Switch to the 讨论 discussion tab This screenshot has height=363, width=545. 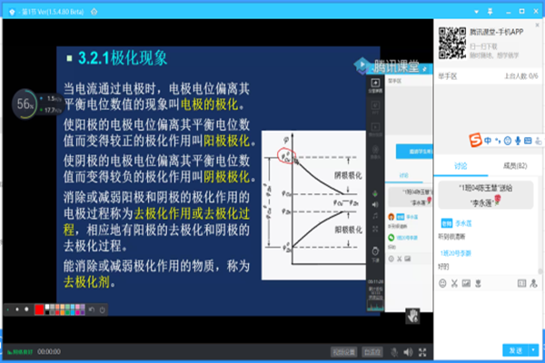[460, 165]
